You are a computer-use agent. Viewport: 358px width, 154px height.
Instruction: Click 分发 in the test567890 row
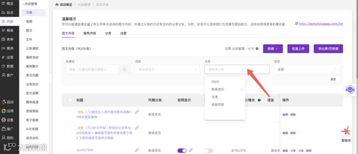click(x=301, y=150)
